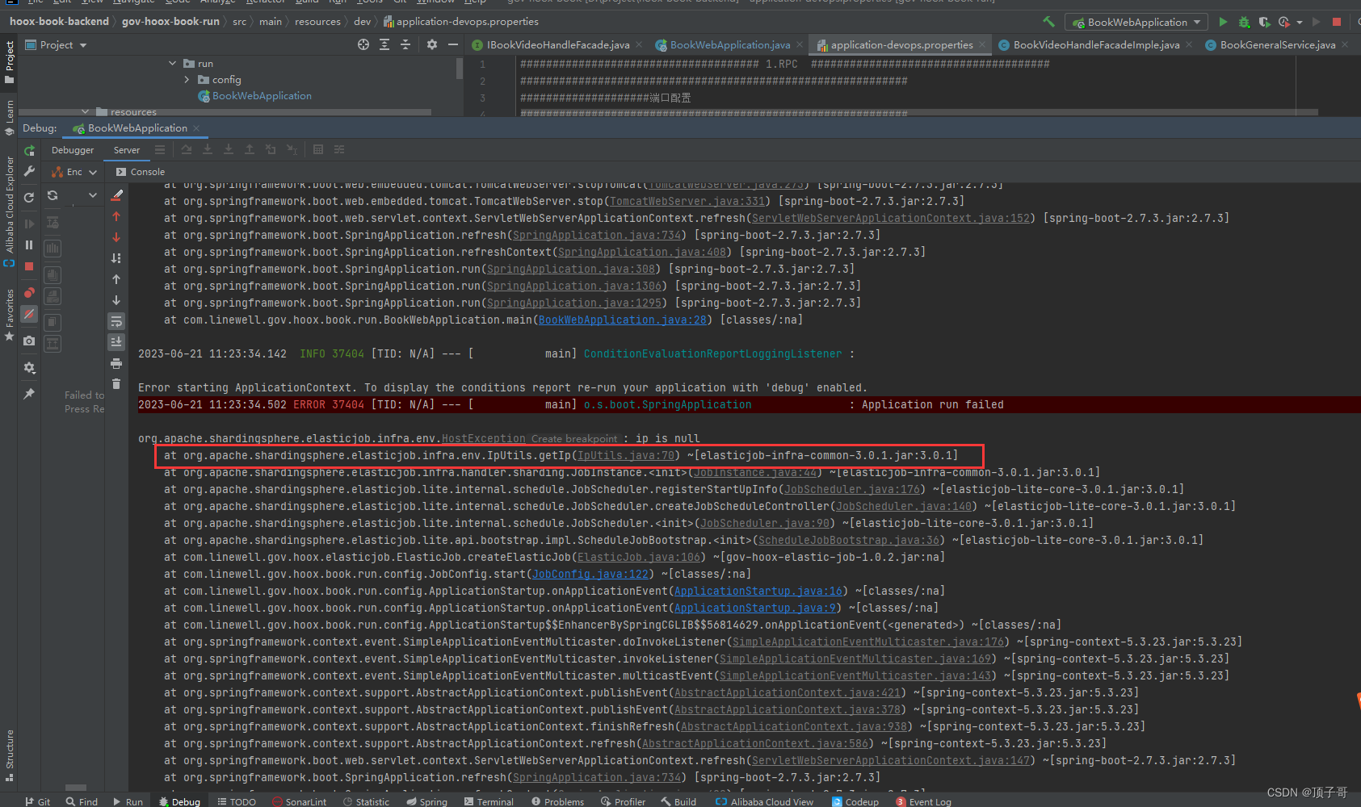Image resolution: width=1361 pixels, height=807 pixels.
Task: Stop application via top toolbar red square
Action: tap(1337, 22)
